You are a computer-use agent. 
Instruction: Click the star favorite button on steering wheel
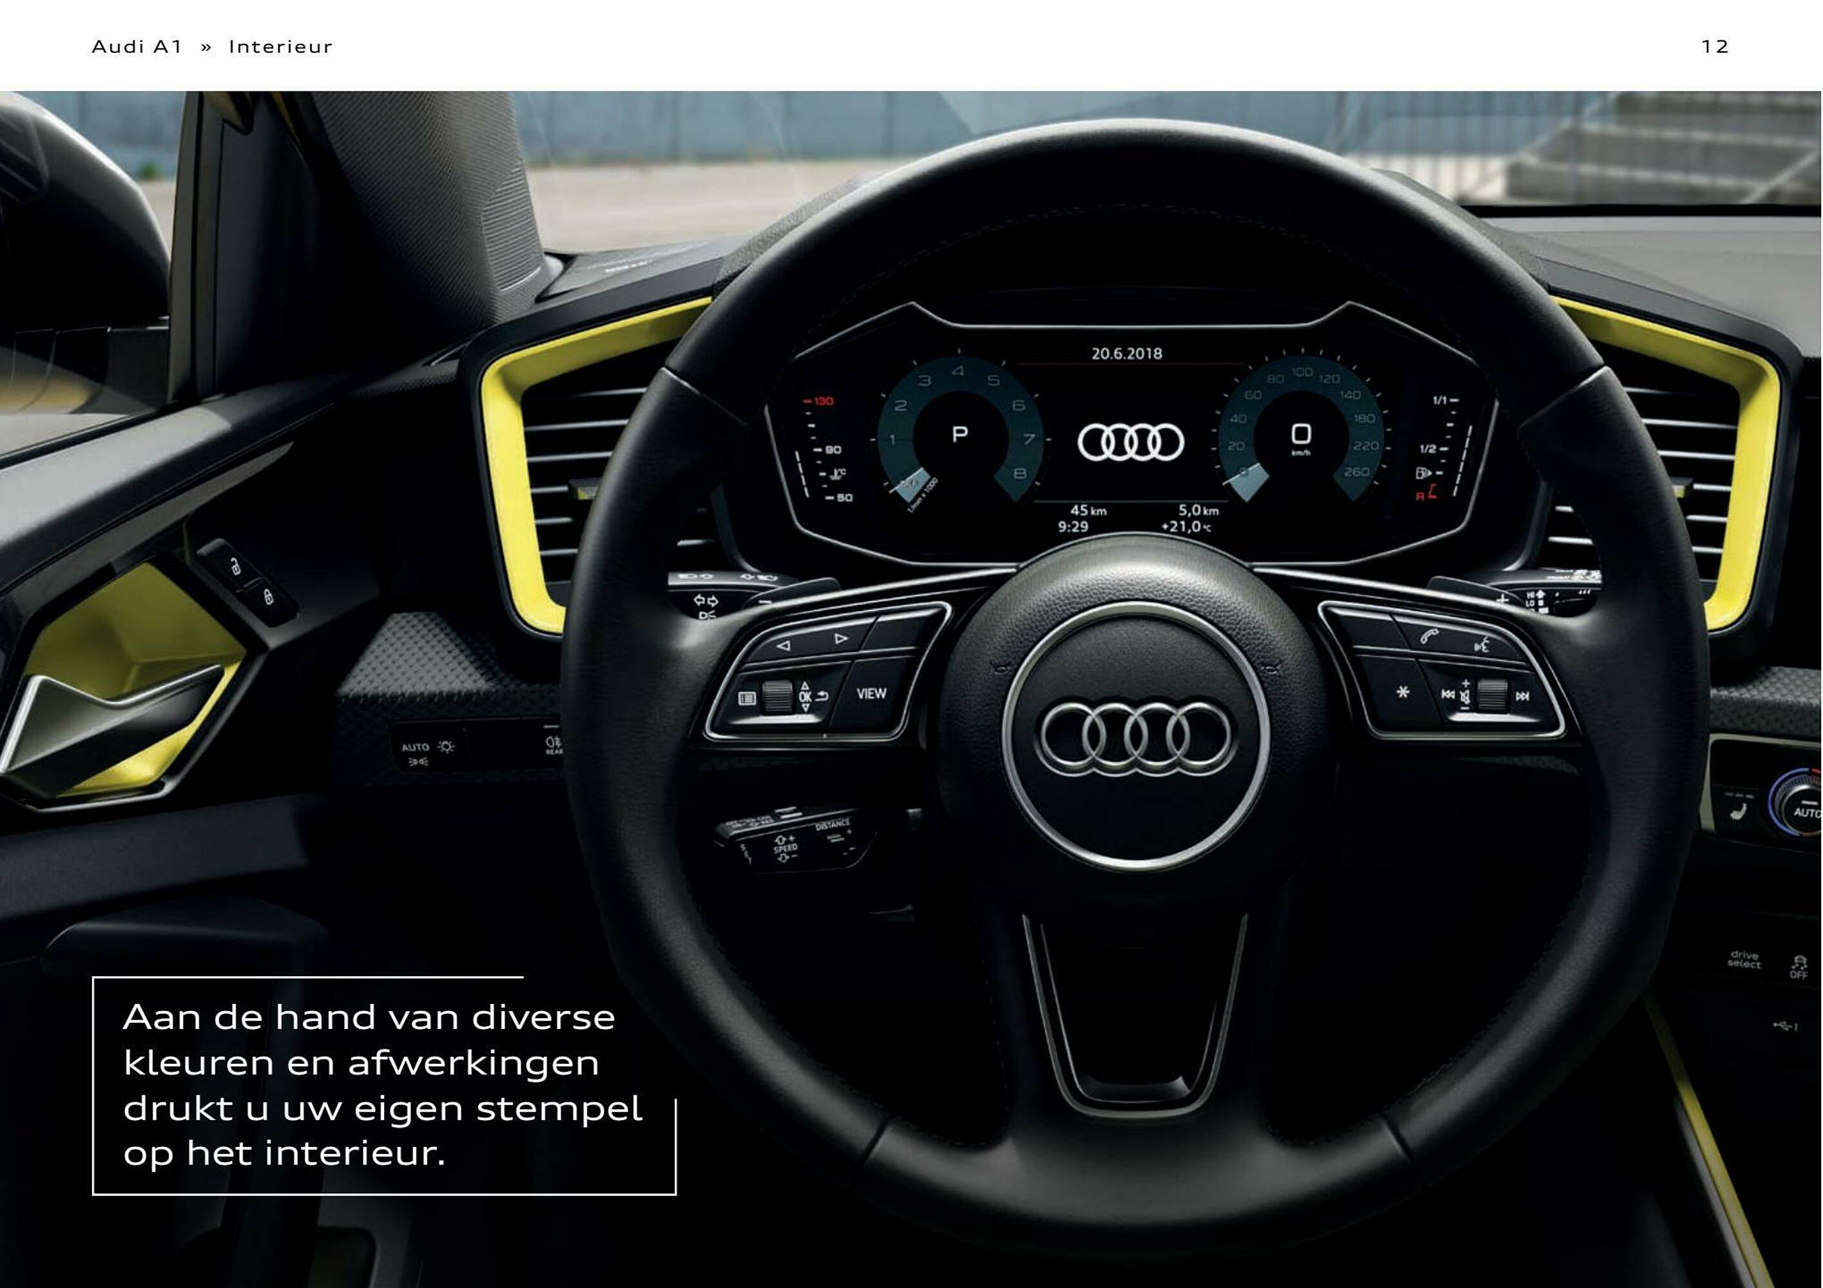point(1403,692)
